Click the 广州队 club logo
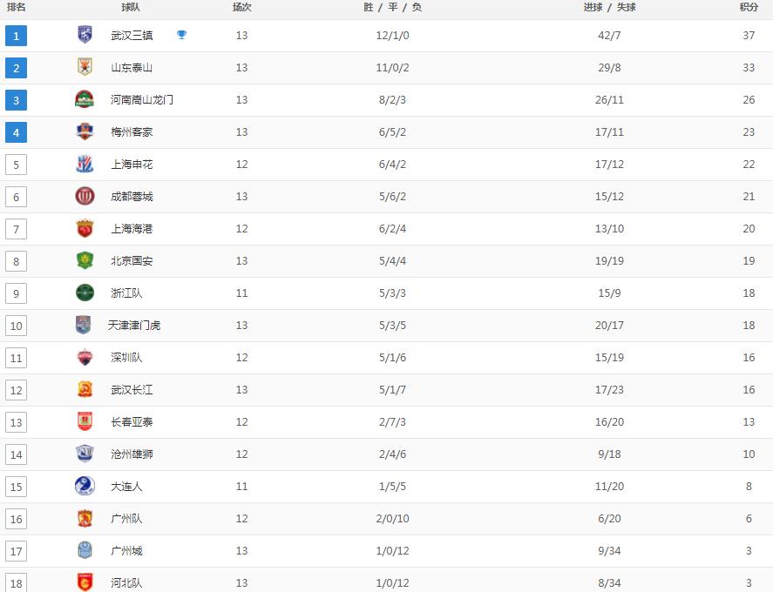Viewport: 773px width, 592px height. pos(84,519)
